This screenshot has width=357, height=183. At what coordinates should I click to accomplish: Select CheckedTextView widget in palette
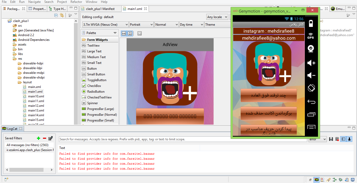coord(99,97)
